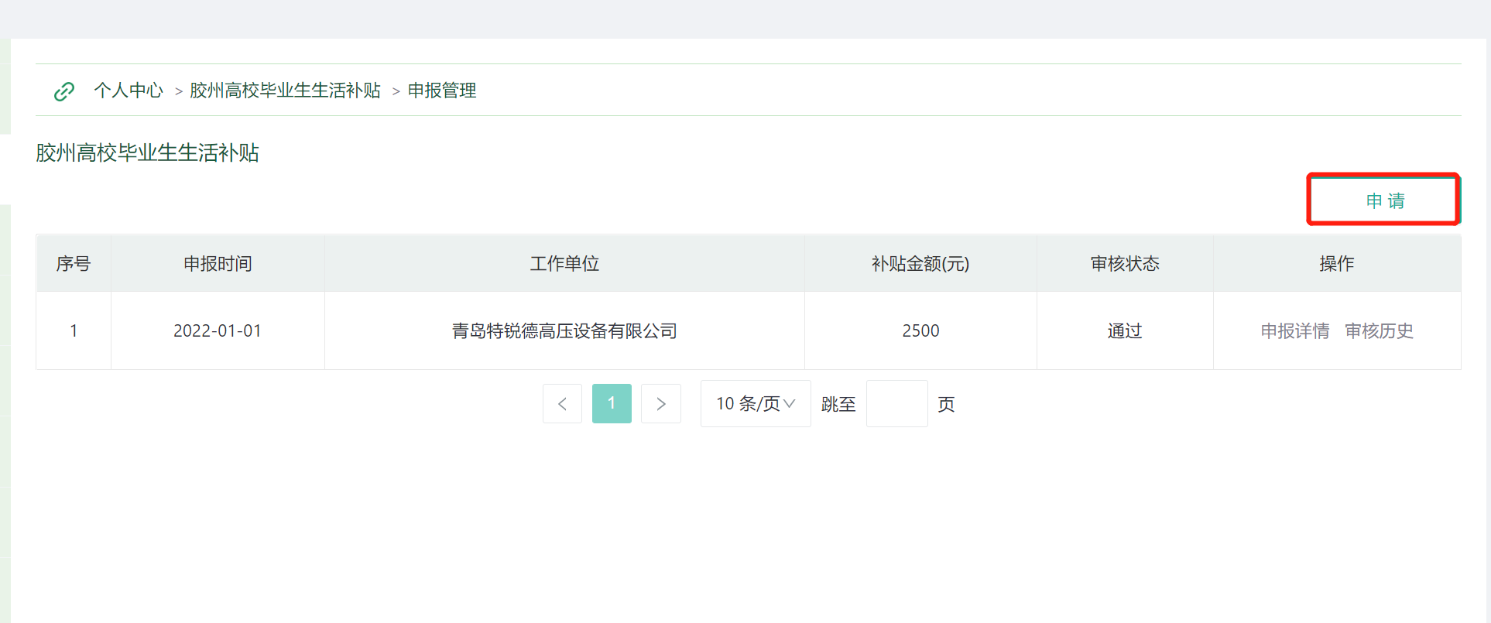Go to next page arrow
The height and width of the screenshot is (623, 1491).
[x=661, y=403]
